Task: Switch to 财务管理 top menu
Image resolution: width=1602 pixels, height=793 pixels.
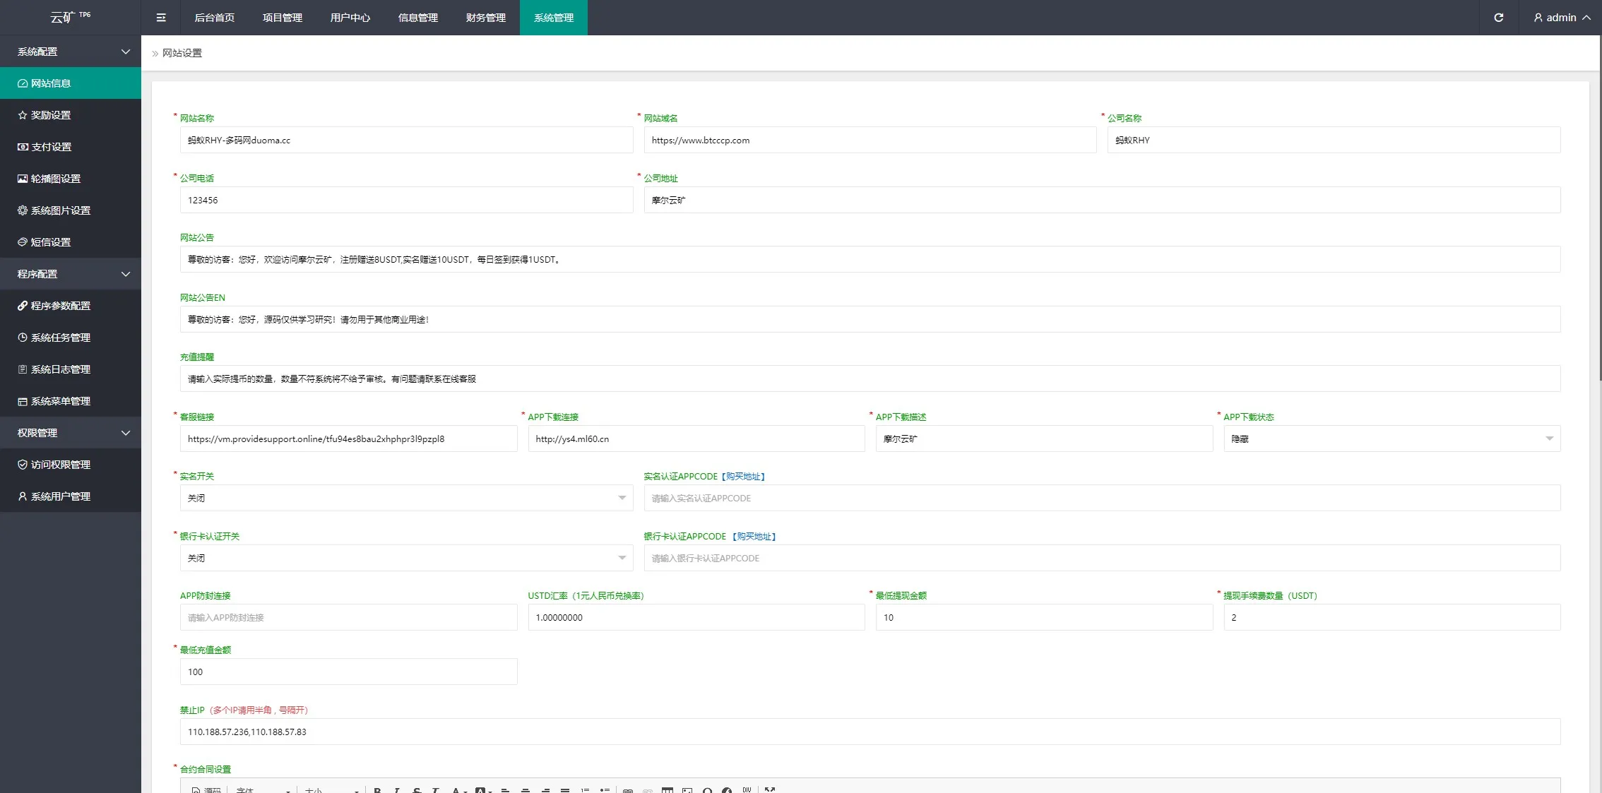Action: pos(486,18)
